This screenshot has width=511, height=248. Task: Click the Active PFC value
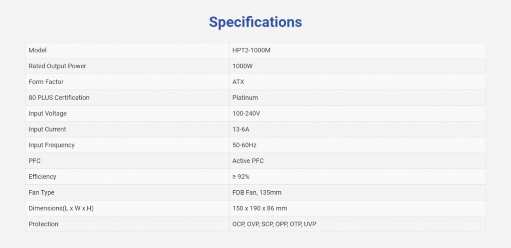(x=248, y=161)
